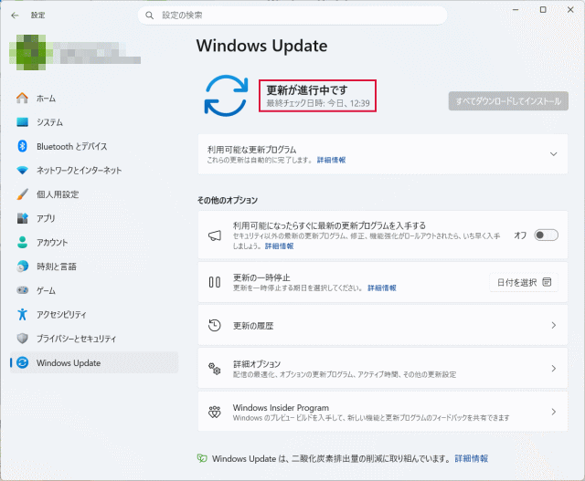Click the その他のオプション section heading
This screenshot has width=585, height=481.
click(x=228, y=200)
